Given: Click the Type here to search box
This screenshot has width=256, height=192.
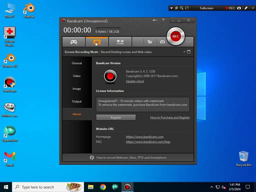Looking at the screenshot, I should coord(48,187).
